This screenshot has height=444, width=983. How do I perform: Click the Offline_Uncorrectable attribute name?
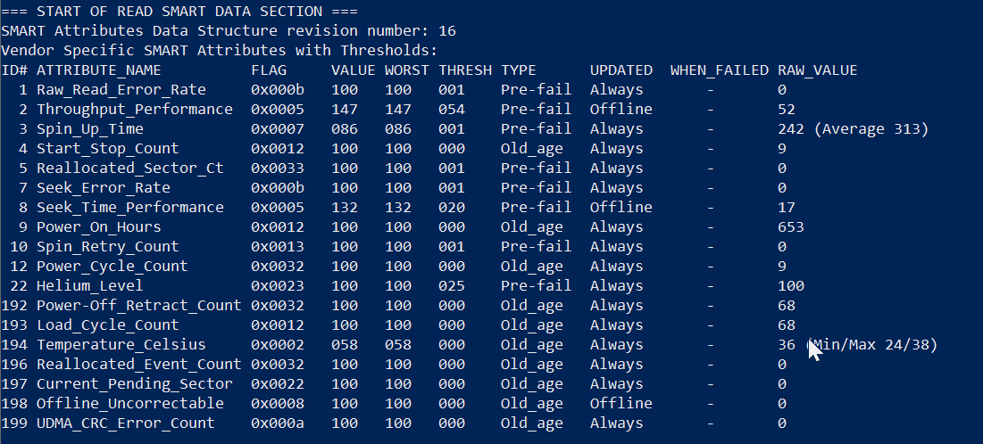(129, 404)
